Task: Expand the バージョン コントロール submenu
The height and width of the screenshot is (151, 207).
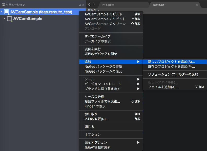Action: tap(111, 84)
